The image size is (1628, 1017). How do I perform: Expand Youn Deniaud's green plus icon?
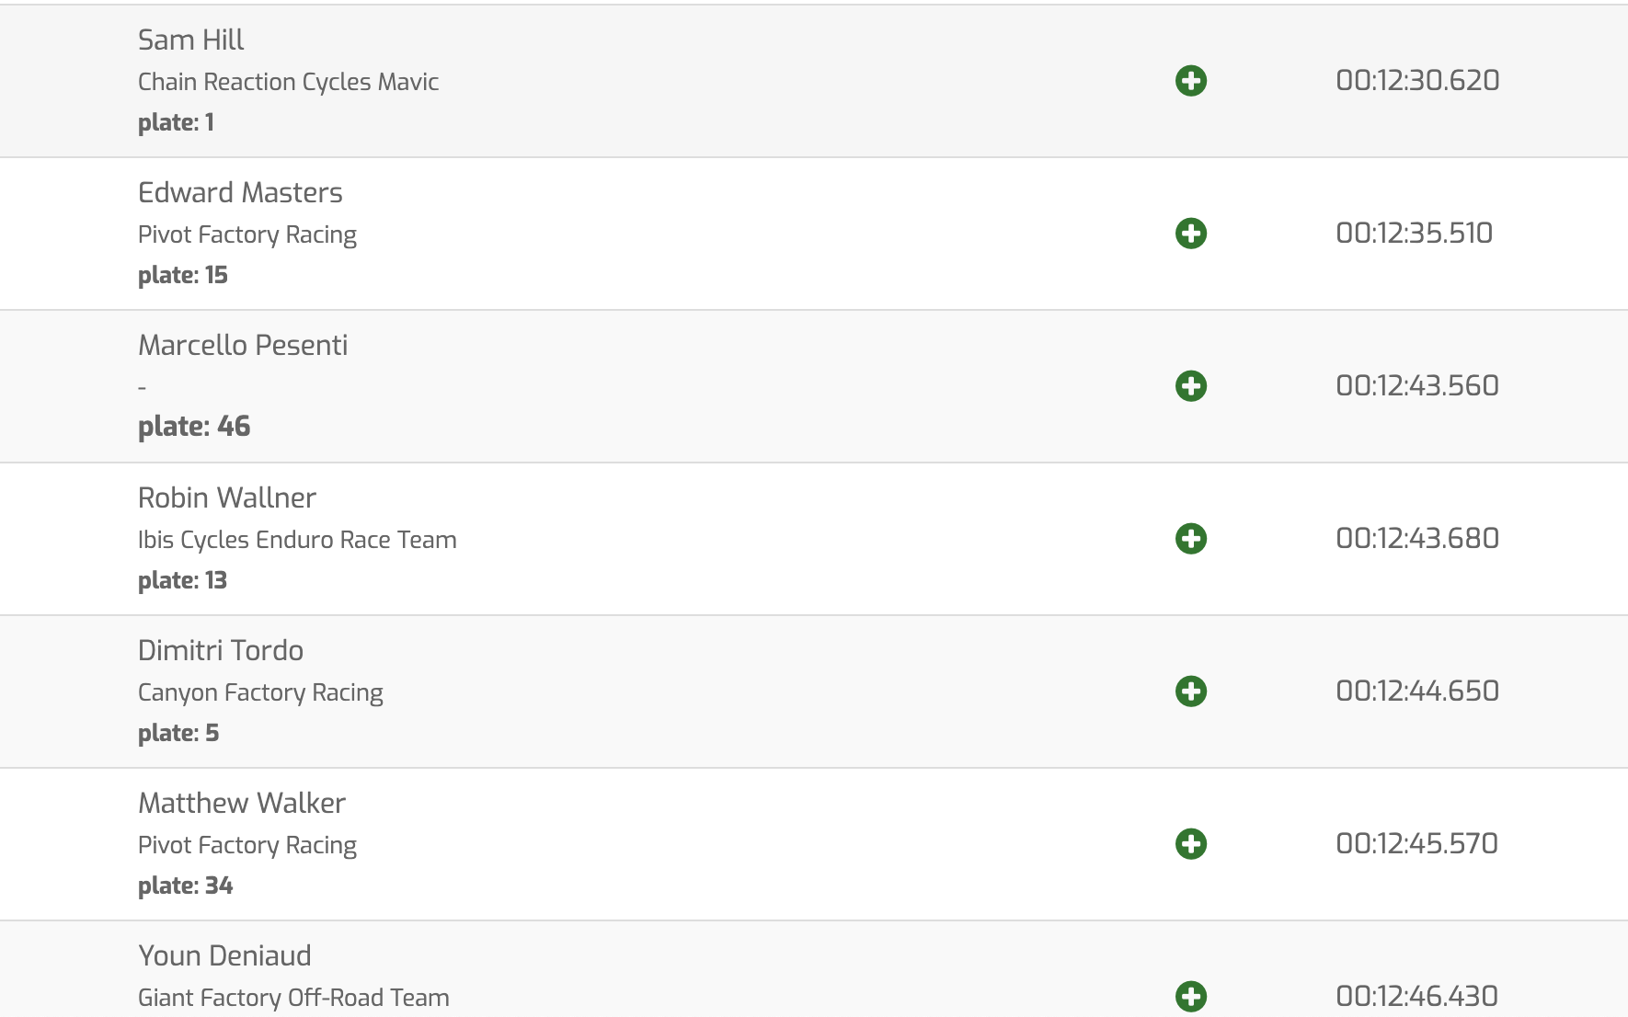click(1191, 997)
